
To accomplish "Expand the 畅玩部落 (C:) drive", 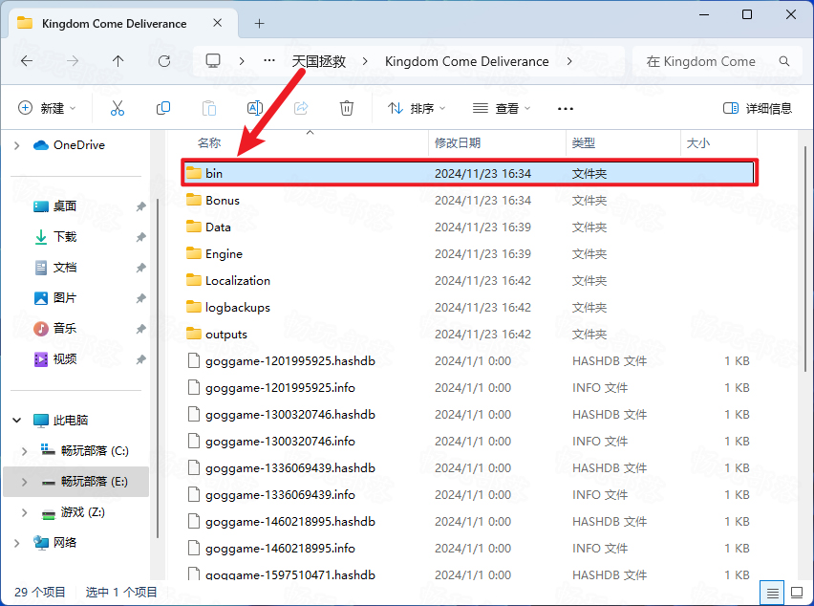I will (x=25, y=451).
